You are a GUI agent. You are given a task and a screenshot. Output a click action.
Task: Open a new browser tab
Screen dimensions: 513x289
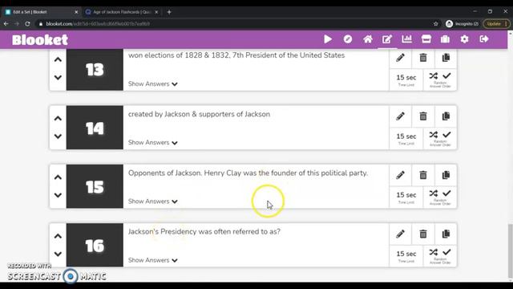[x=169, y=12]
